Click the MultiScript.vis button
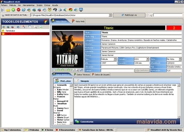 (129, 15)
